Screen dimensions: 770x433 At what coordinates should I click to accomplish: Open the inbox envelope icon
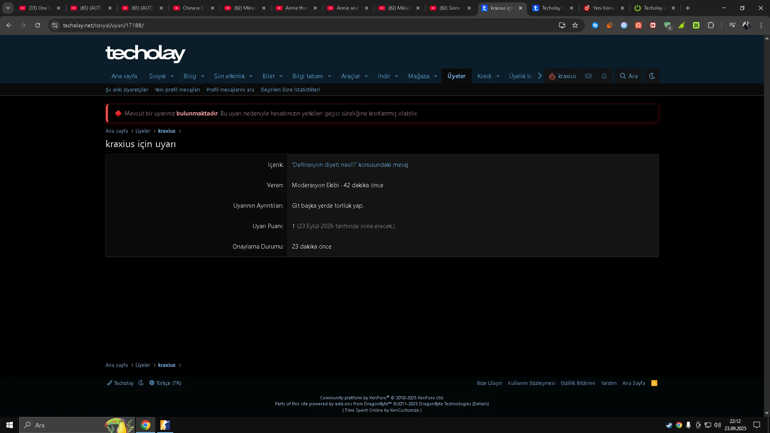coord(588,76)
